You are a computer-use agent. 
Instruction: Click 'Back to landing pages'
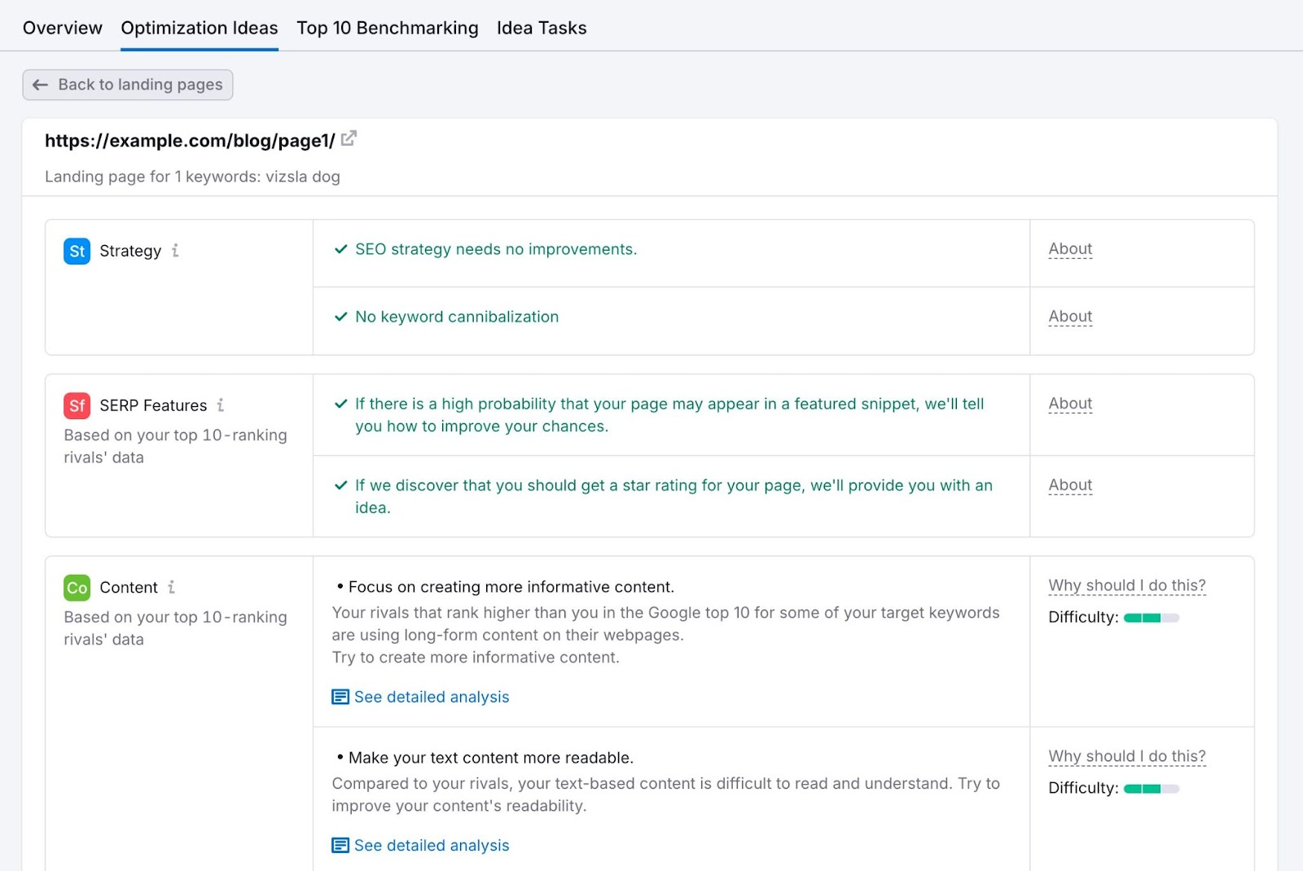click(x=127, y=85)
